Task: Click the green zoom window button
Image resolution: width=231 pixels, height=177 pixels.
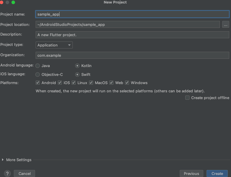Action: 13,2
